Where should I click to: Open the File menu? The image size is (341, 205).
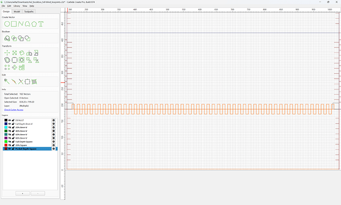point(3,6)
